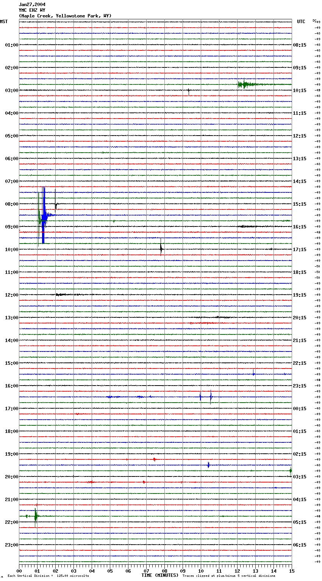Click the Traces clipped at plus/minus note
Viewport: 322px width, 581px height.
pyautogui.click(x=229, y=576)
